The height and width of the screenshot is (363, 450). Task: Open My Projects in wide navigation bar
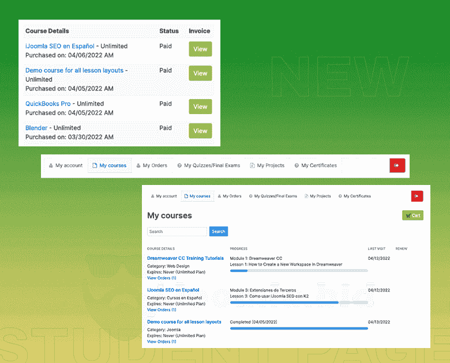click(267, 165)
